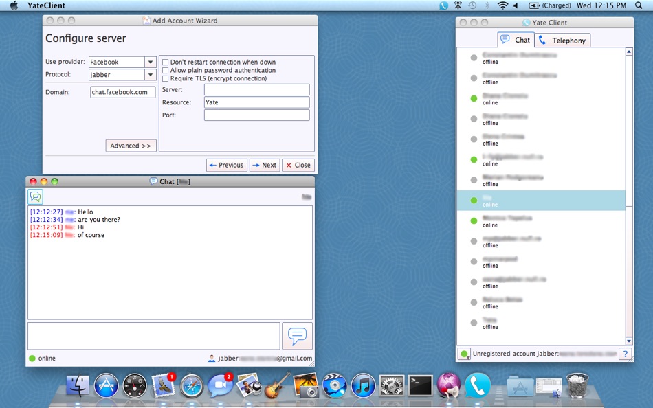Switch to the Telephony tab
This screenshot has width=653, height=408.
(x=563, y=40)
